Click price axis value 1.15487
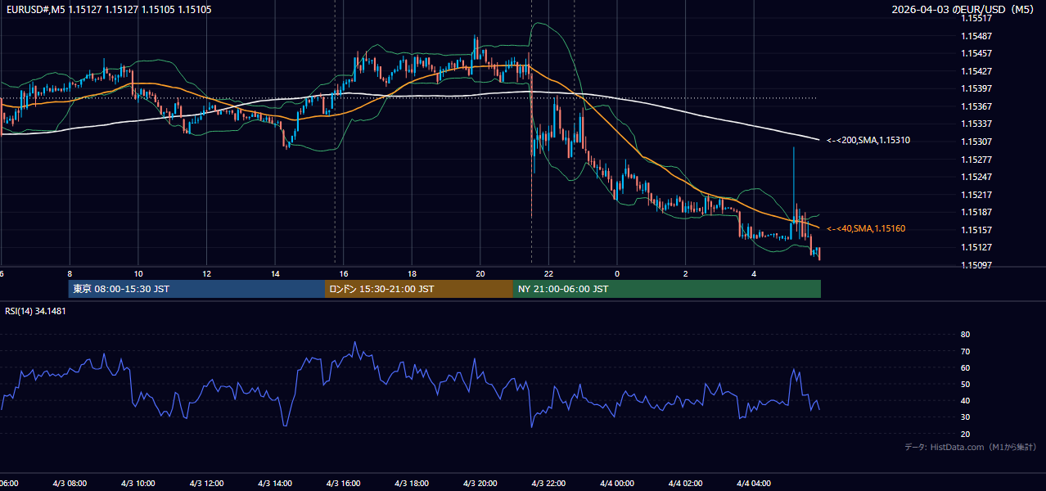1046x491 pixels. (976, 36)
